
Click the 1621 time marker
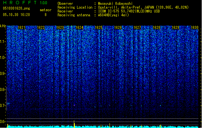(x=22, y=28)
